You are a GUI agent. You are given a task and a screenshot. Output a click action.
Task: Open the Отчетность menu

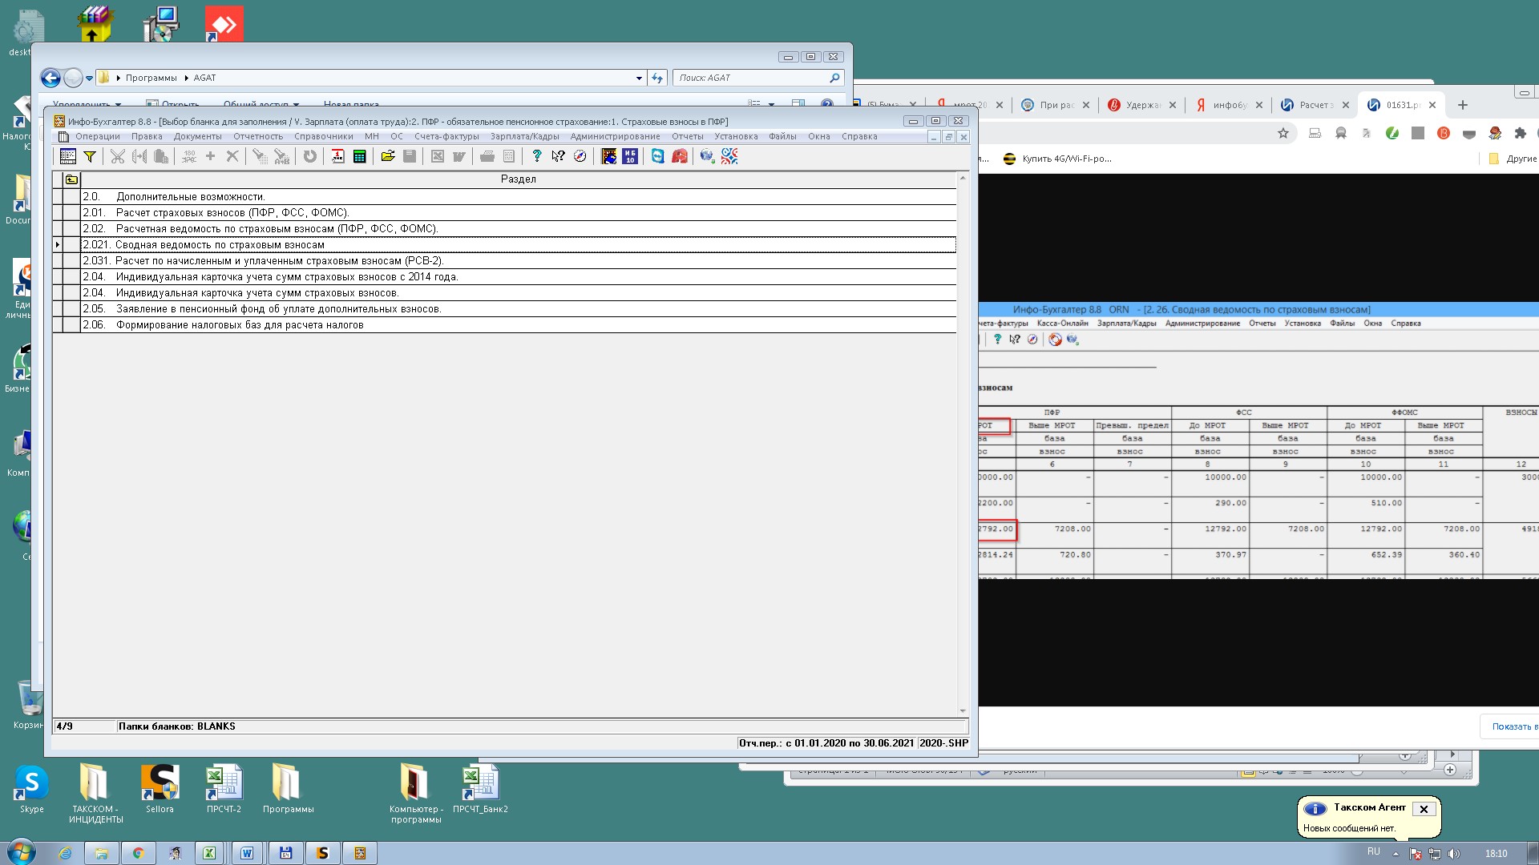[258, 136]
